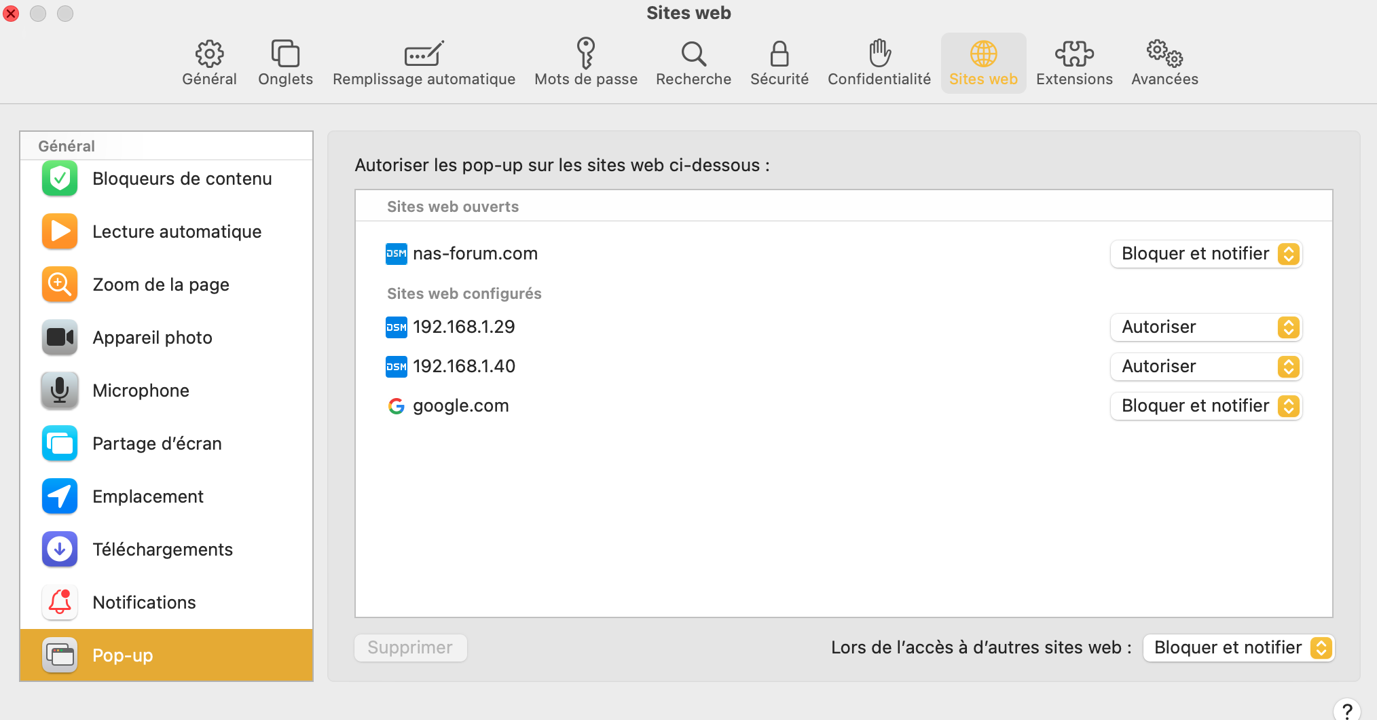
Task: Open the 192.168.1.40 Autoriser dropdown
Action: 1206,367
